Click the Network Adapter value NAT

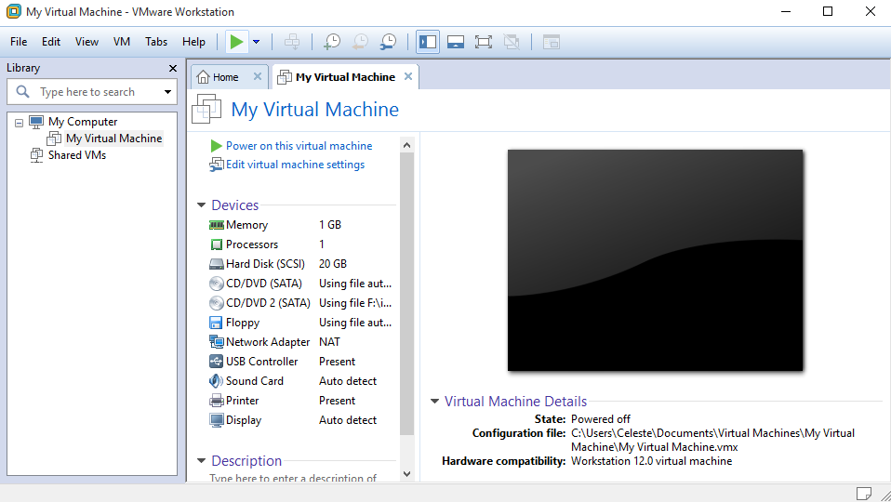(329, 342)
